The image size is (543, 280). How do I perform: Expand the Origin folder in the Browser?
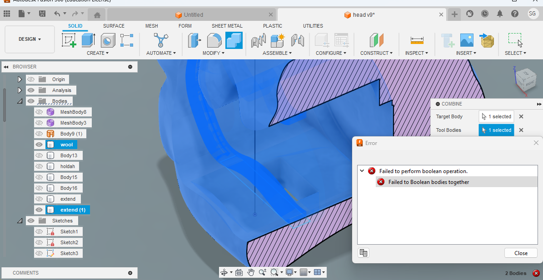point(20,79)
